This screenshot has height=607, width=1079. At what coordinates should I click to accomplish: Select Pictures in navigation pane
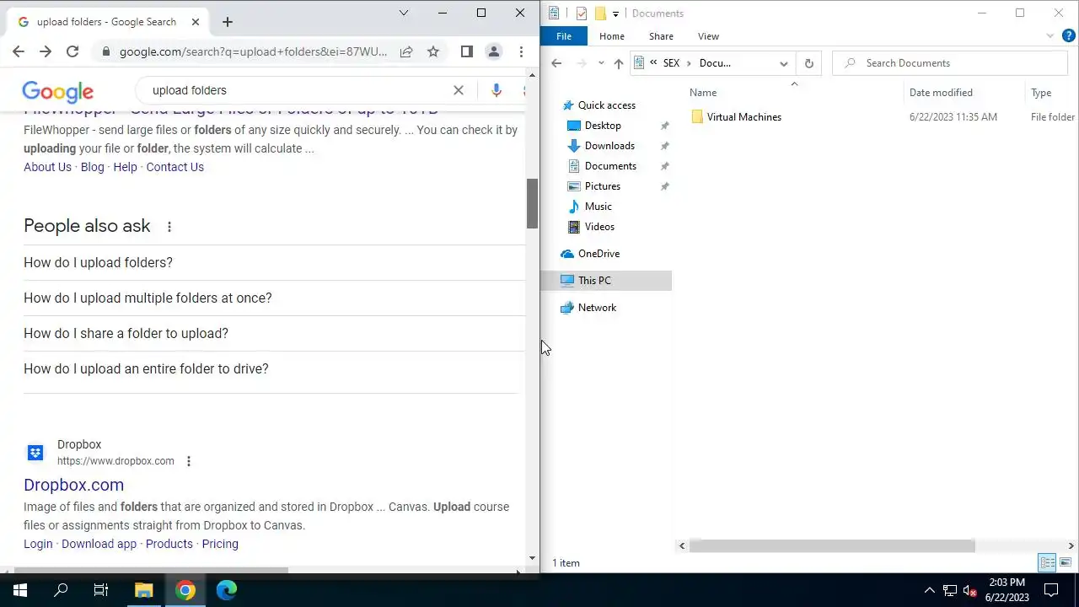603,186
